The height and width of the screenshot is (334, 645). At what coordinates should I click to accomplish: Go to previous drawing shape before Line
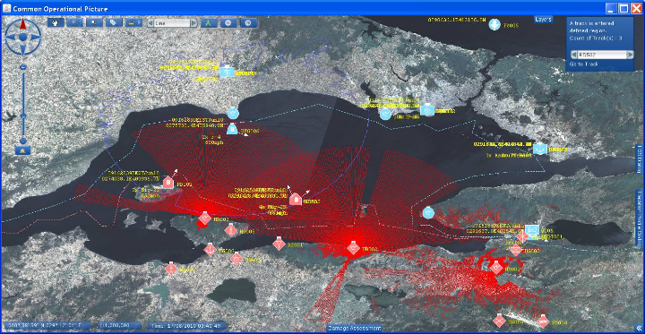click(x=150, y=23)
